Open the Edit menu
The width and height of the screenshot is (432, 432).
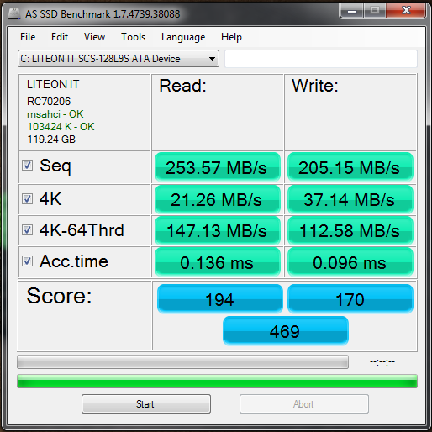point(60,37)
